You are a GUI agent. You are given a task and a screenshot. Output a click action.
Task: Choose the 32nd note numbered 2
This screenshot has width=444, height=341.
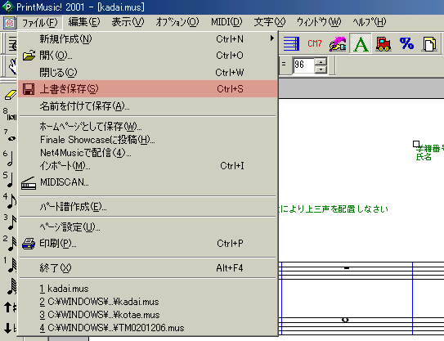[x=10, y=244]
